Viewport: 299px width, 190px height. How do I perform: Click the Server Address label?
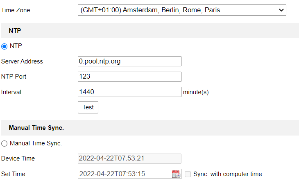22,61
